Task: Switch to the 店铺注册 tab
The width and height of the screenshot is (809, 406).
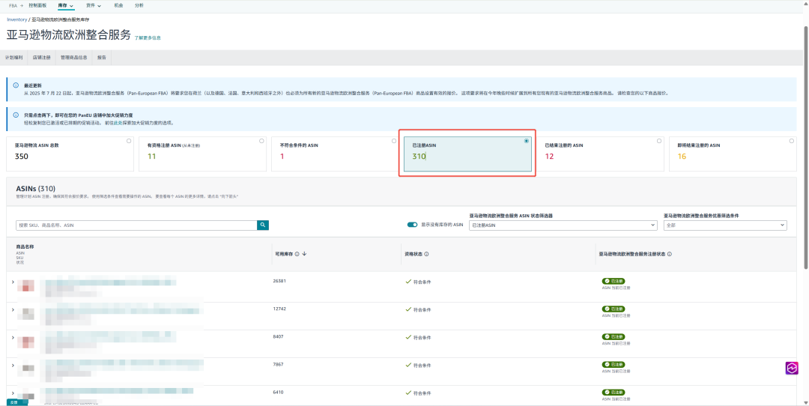Action: pyautogui.click(x=42, y=58)
